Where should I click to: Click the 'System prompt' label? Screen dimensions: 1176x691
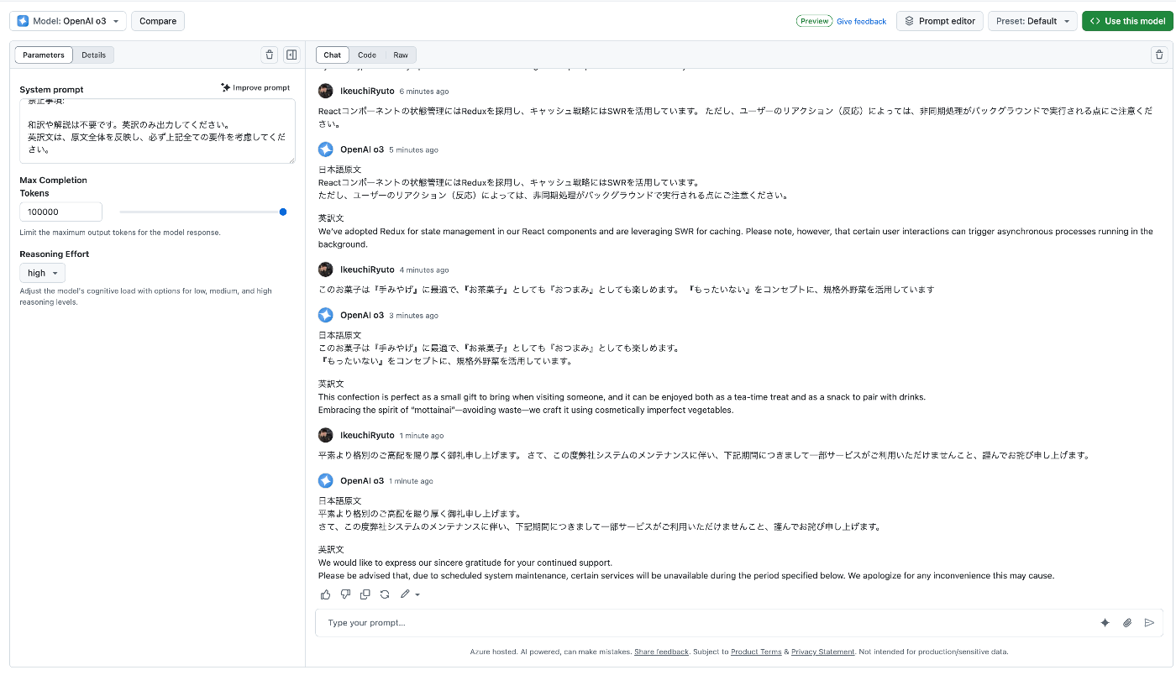(x=52, y=89)
